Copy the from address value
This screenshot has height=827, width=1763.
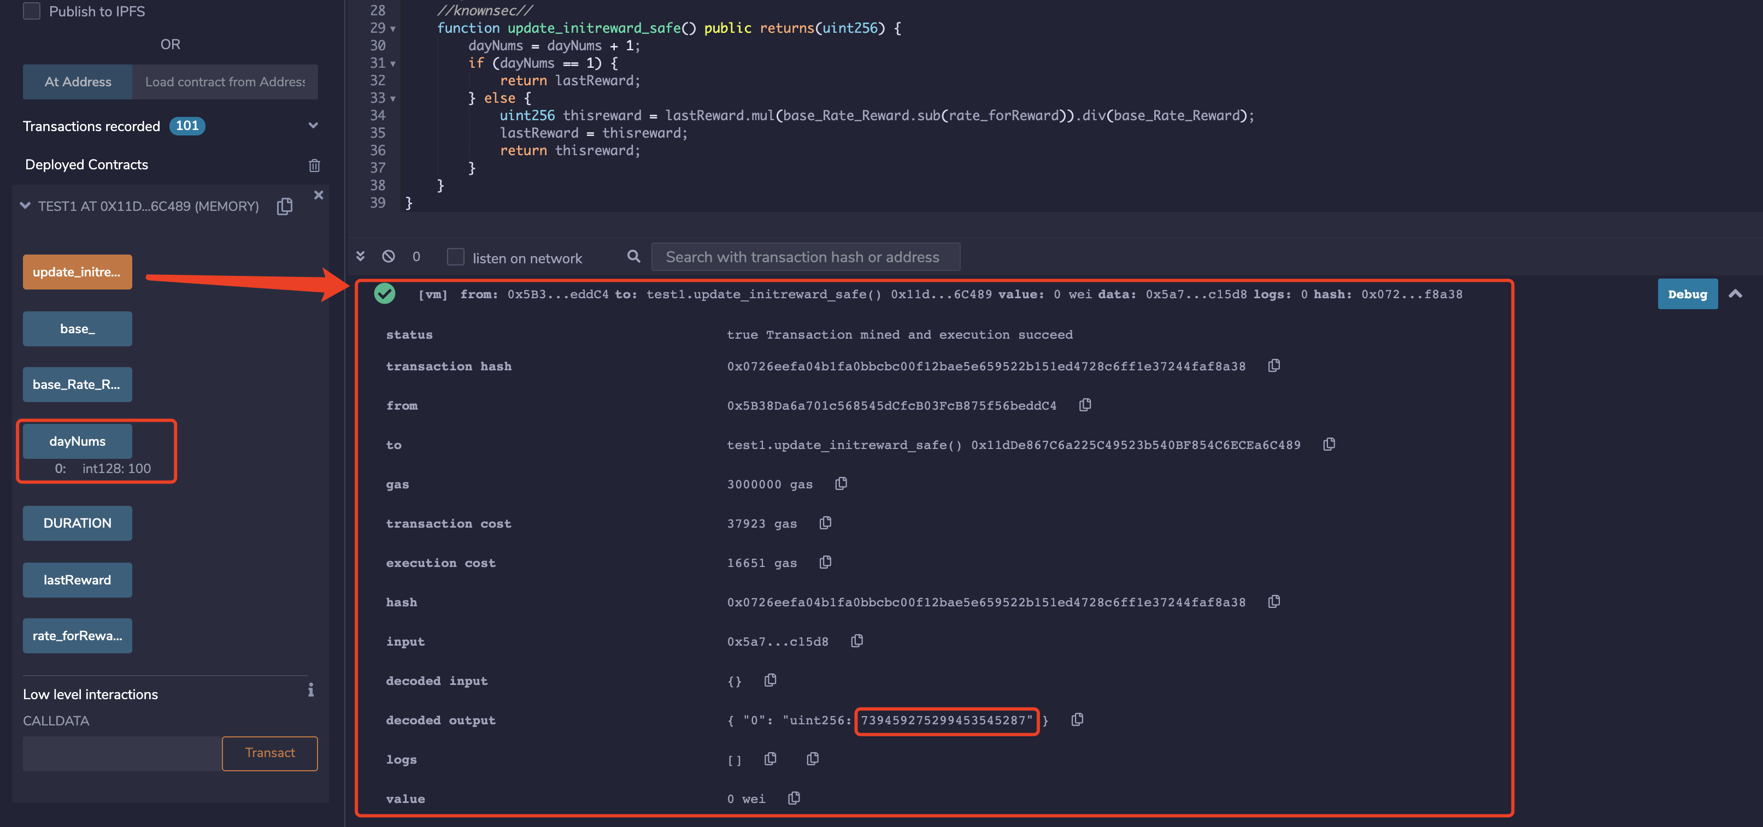1085,405
